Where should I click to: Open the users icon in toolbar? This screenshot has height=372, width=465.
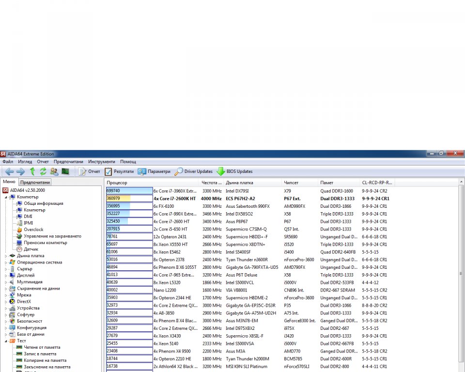(54, 171)
